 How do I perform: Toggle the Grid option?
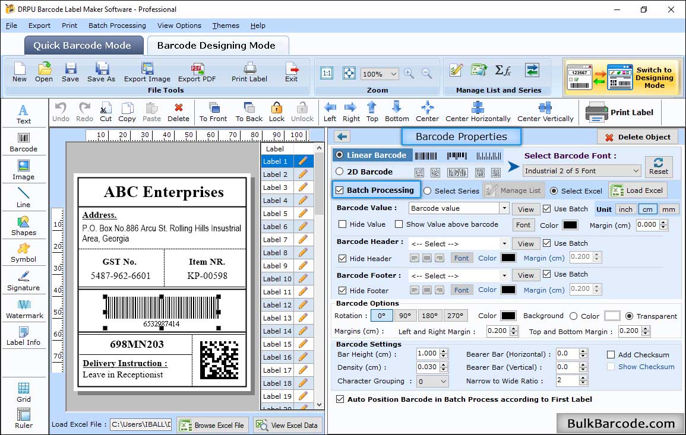(24, 392)
